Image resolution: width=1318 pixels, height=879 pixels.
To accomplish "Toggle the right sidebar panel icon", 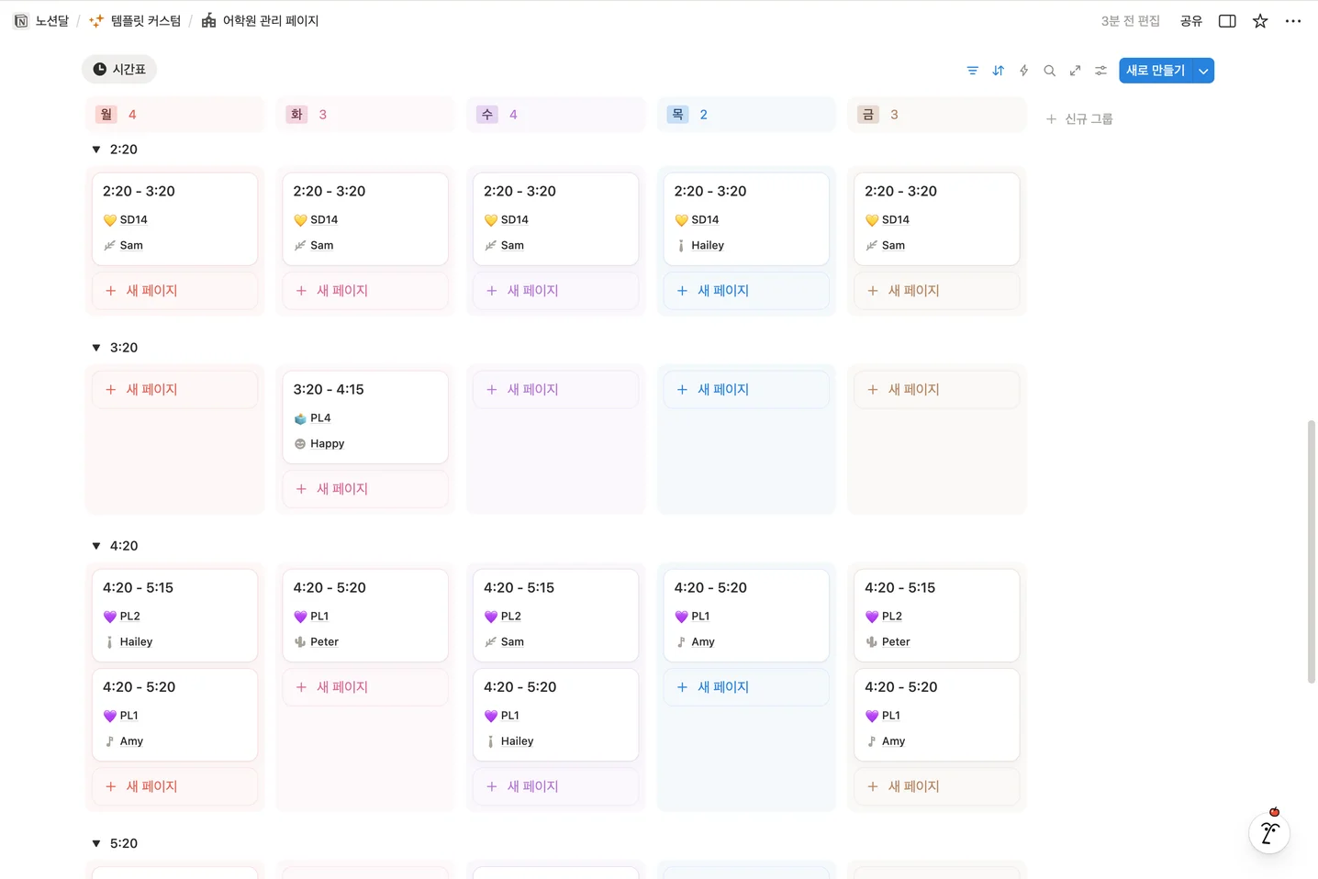I will [x=1227, y=20].
